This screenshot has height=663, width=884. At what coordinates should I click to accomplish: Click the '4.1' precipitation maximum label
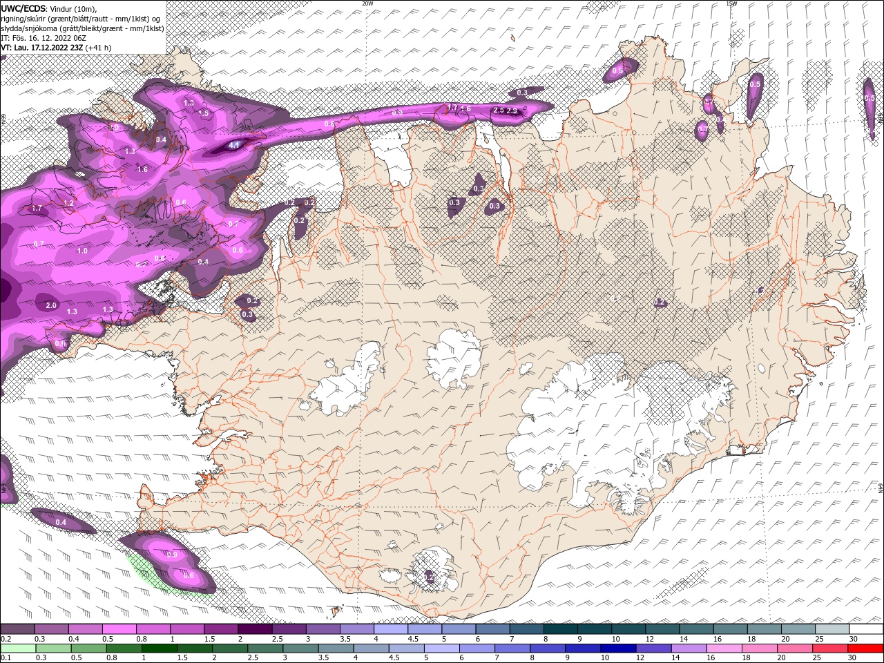tap(234, 146)
